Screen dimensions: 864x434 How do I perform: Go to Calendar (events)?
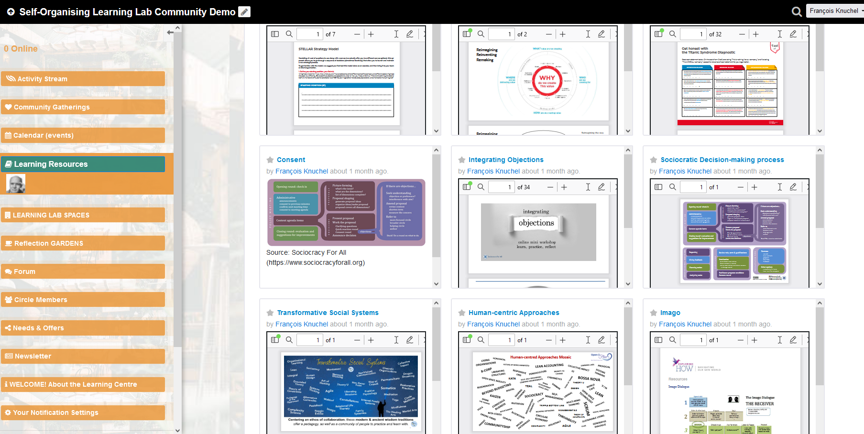point(83,135)
